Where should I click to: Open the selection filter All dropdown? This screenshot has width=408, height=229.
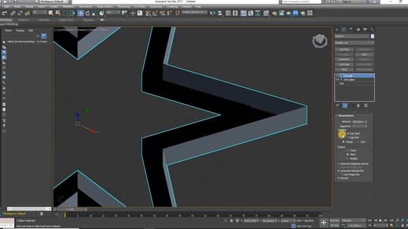pos(40,13)
